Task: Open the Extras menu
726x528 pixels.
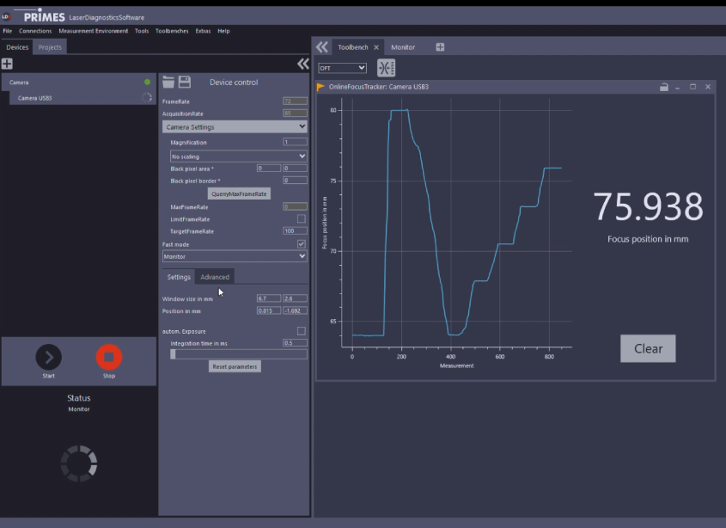Action: (x=203, y=31)
